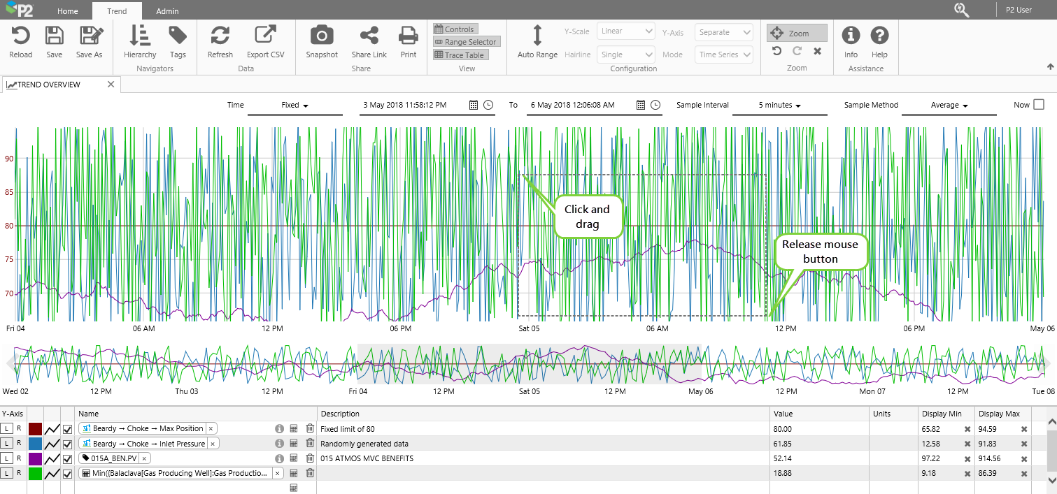Click the Zoom button

pos(797,34)
